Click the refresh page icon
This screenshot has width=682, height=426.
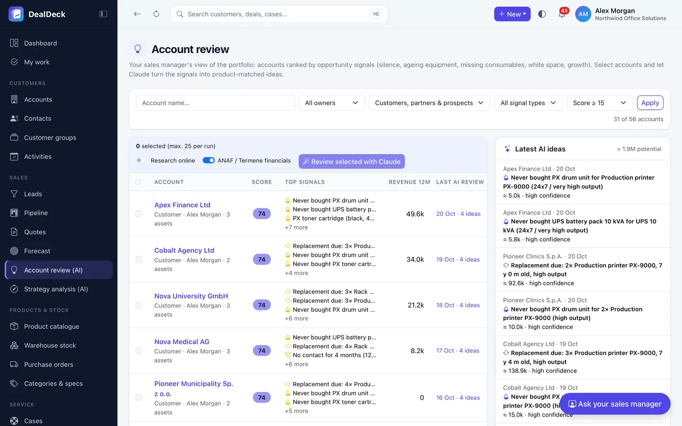156,14
